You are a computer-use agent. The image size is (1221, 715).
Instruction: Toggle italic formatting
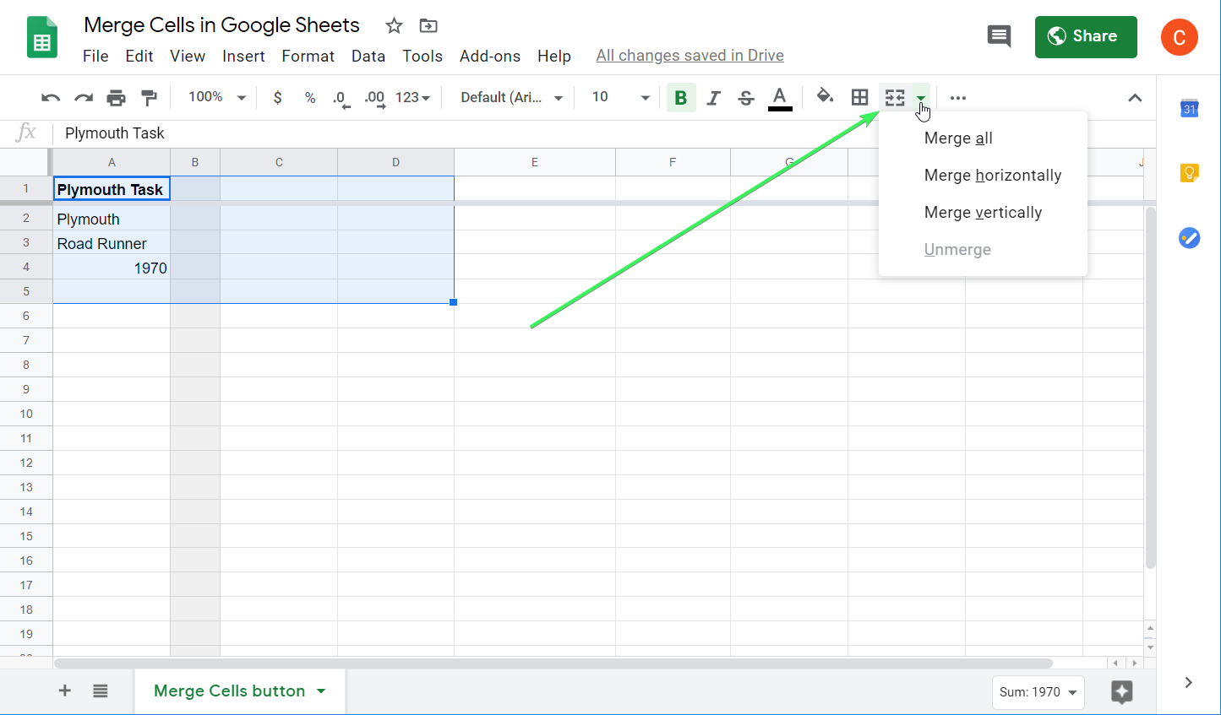point(713,97)
